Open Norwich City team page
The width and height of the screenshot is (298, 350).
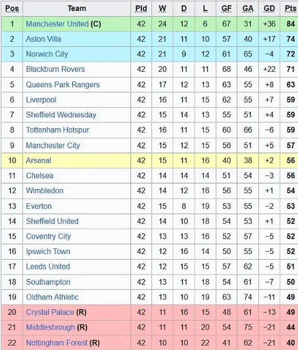(x=47, y=54)
